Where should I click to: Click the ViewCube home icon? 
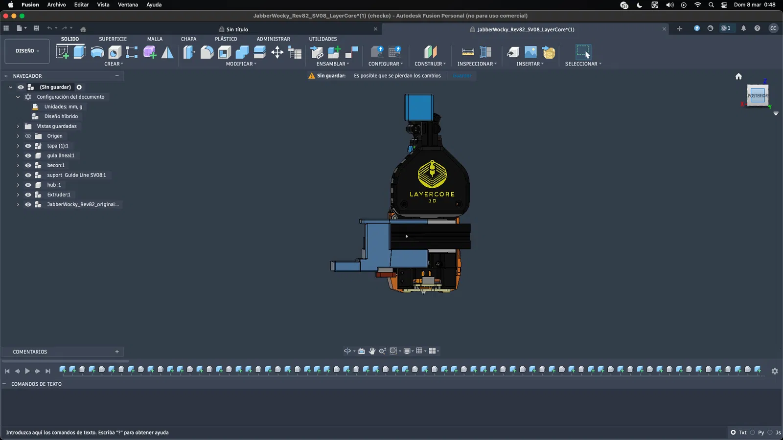(x=738, y=76)
